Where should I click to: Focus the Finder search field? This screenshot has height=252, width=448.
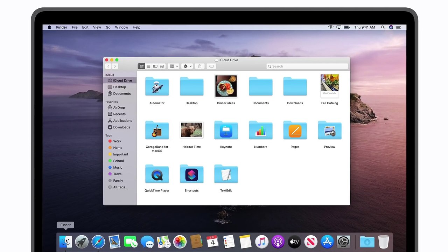click(307, 66)
